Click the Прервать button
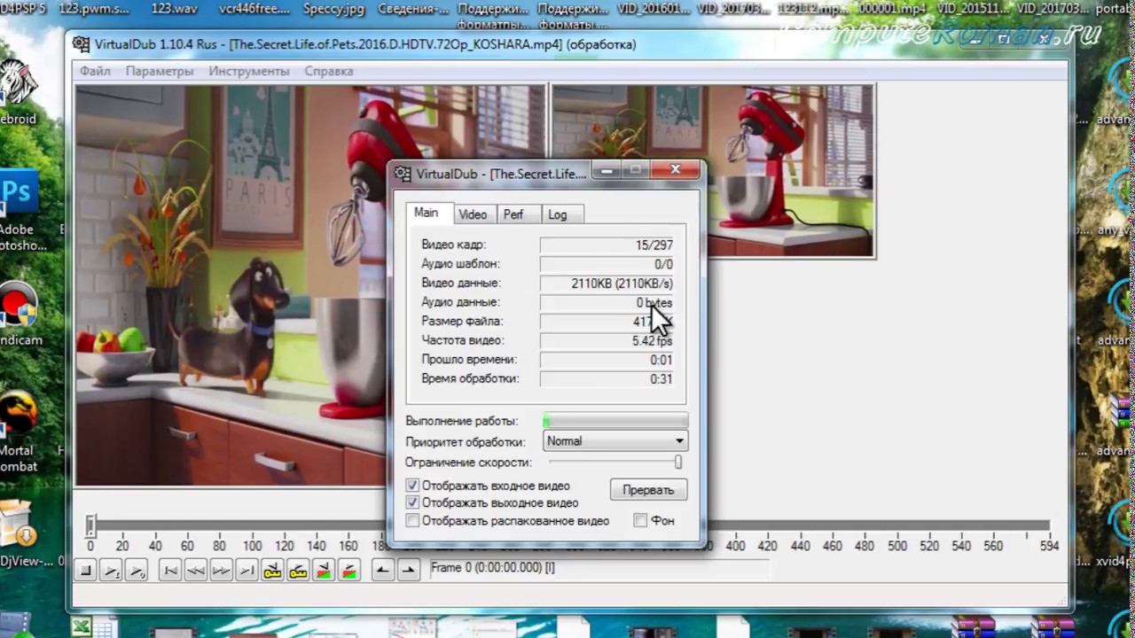 pos(648,490)
